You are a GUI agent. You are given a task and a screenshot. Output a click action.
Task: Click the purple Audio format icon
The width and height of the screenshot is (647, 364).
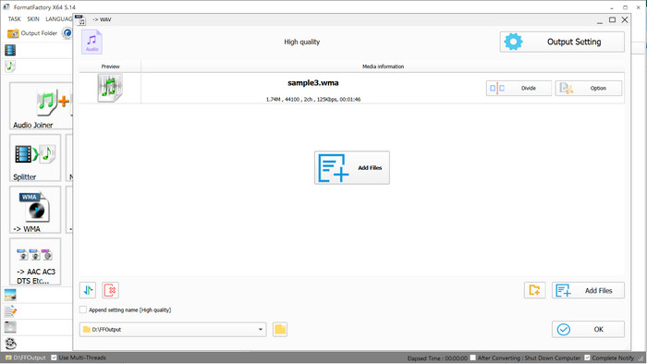[92, 42]
